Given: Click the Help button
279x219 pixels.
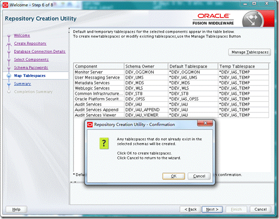Looking at the screenshot, I should pos(17,209).
